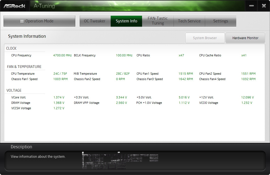Screen dimensions: 270x175
Task: Open the FAN-Tastic Tuning tab
Action: [x=158, y=21]
